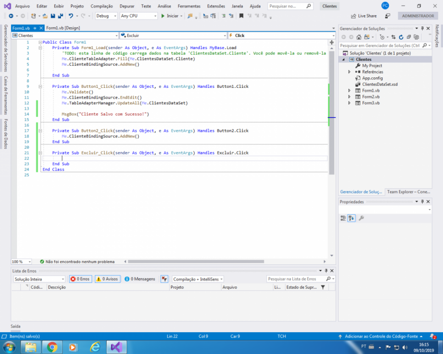
Task: Open the Ferramentas menu
Action: [x=189, y=6]
